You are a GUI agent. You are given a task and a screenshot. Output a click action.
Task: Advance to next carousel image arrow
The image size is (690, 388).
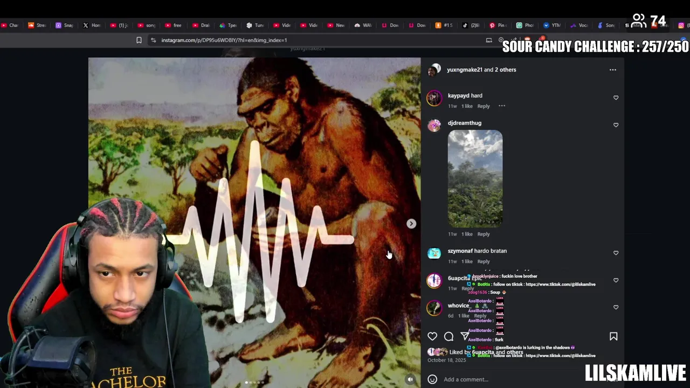point(411,224)
